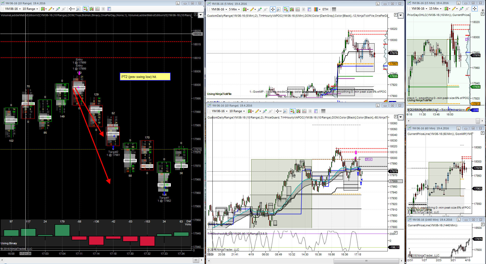486x264 pixels.
Task: Click 18019 price marker on VolumeLadder chart axis
Action: (197, 34)
